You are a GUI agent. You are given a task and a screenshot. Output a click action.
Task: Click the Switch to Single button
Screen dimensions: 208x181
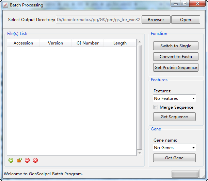(x=176, y=46)
